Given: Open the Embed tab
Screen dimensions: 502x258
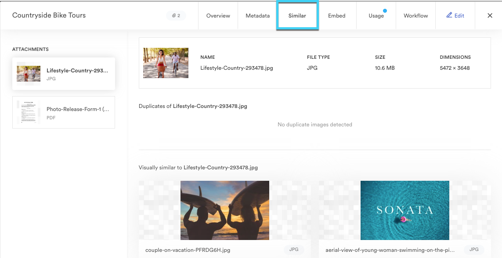Looking at the screenshot, I should click(x=336, y=16).
